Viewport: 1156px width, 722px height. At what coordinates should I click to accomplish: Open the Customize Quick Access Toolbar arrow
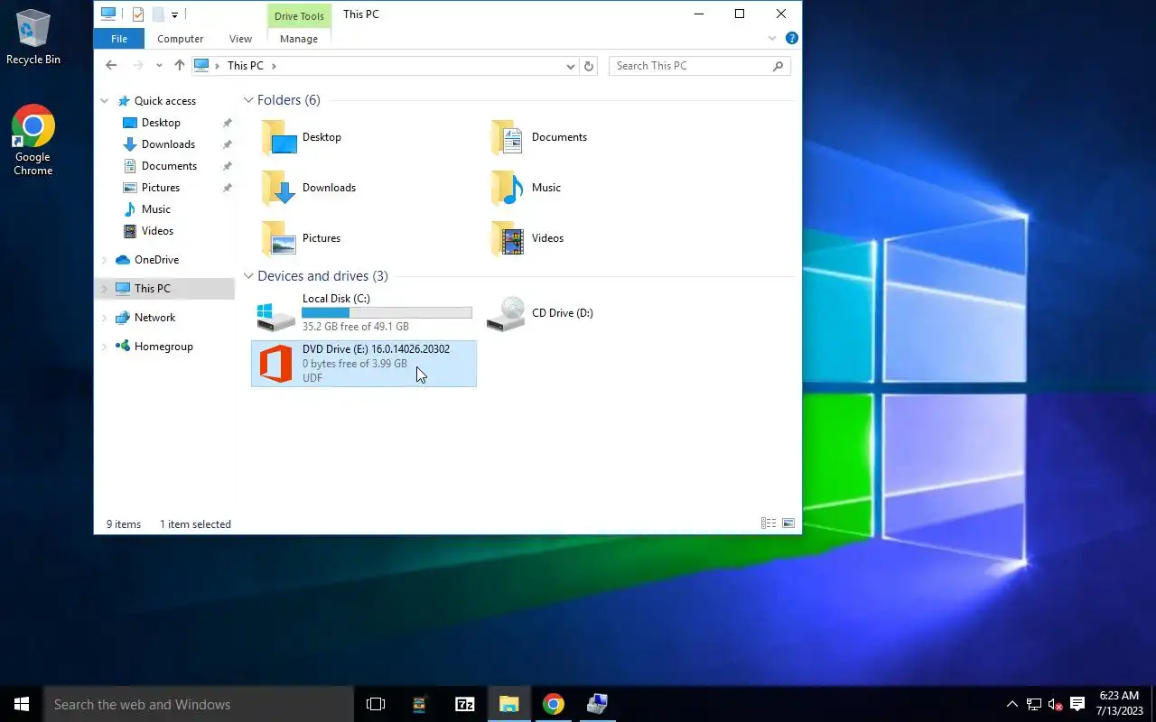click(x=175, y=14)
